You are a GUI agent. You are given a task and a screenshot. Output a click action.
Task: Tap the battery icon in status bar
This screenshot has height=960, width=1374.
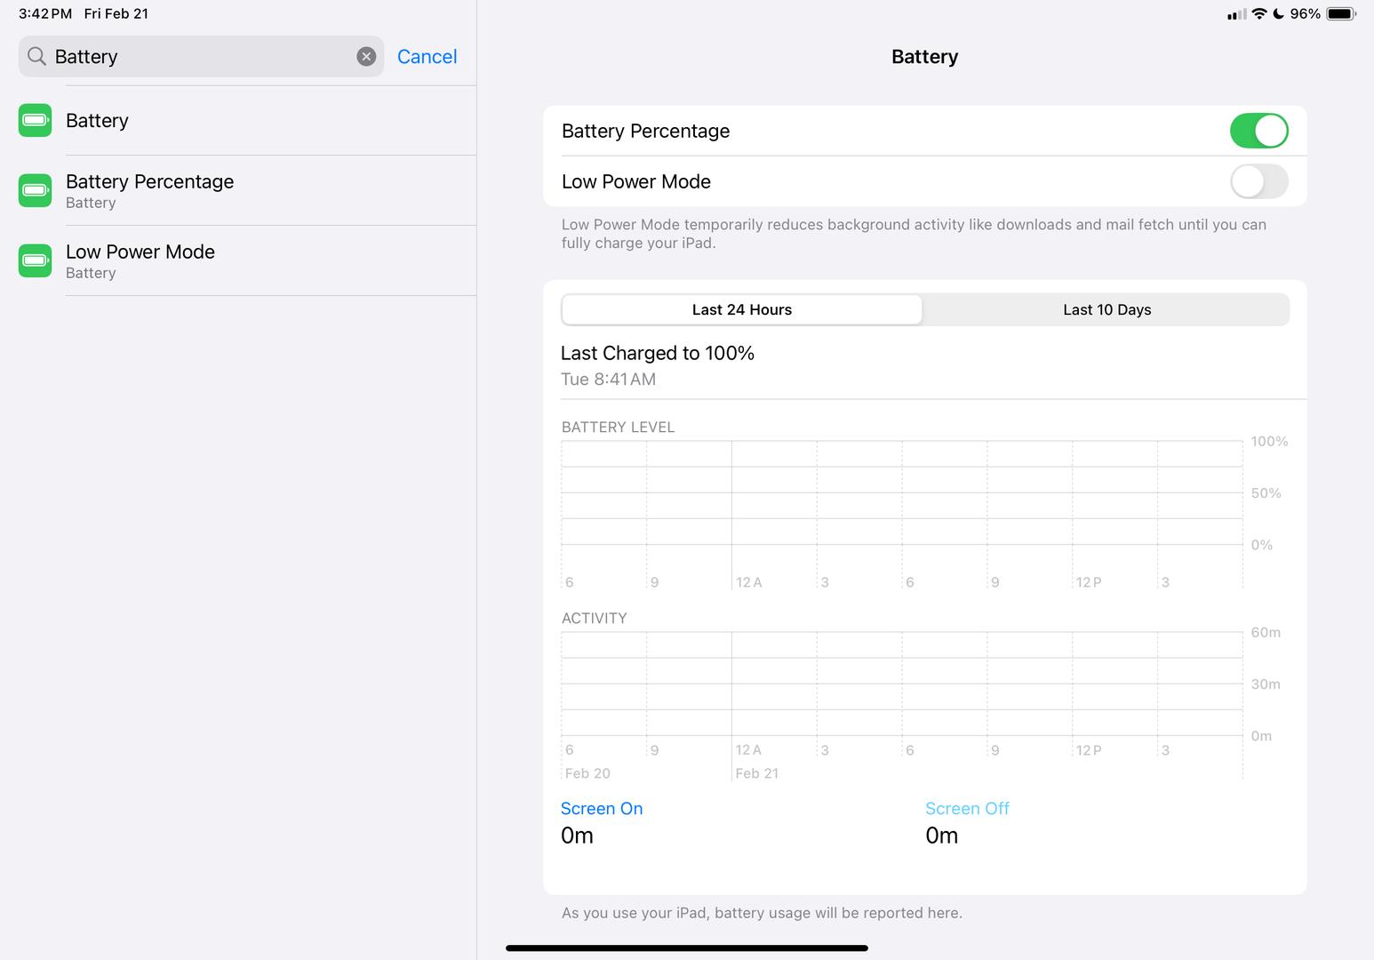[x=1340, y=14]
